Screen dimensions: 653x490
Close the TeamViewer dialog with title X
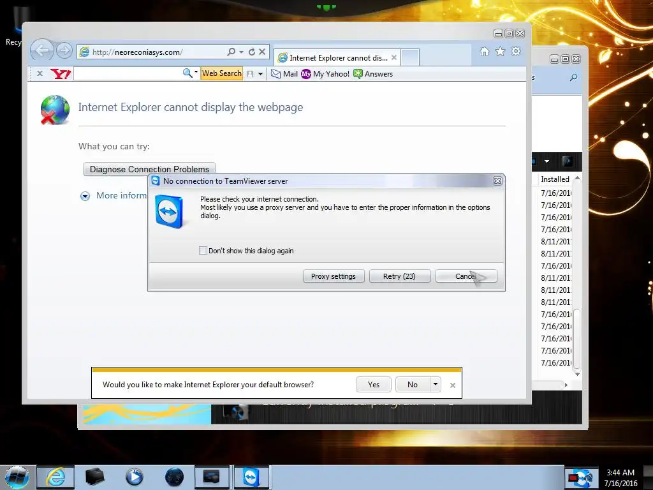point(497,181)
